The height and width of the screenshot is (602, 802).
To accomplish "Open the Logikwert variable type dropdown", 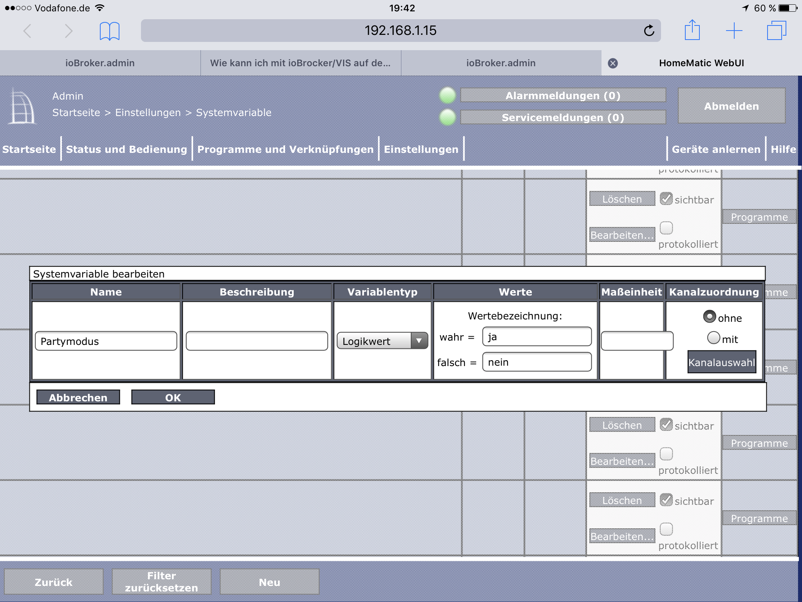I will [382, 341].
